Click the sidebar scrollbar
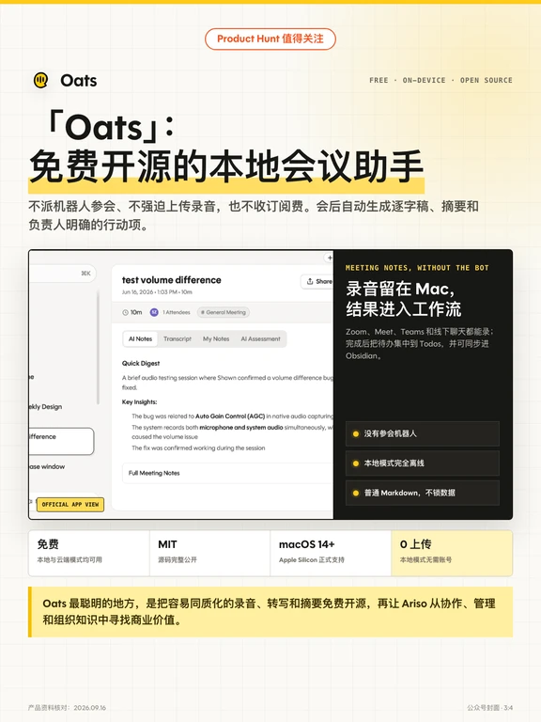 click(98, 348)
